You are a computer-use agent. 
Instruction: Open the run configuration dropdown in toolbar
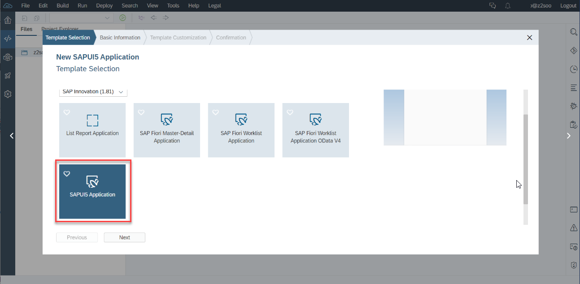[x=81, y=18]
